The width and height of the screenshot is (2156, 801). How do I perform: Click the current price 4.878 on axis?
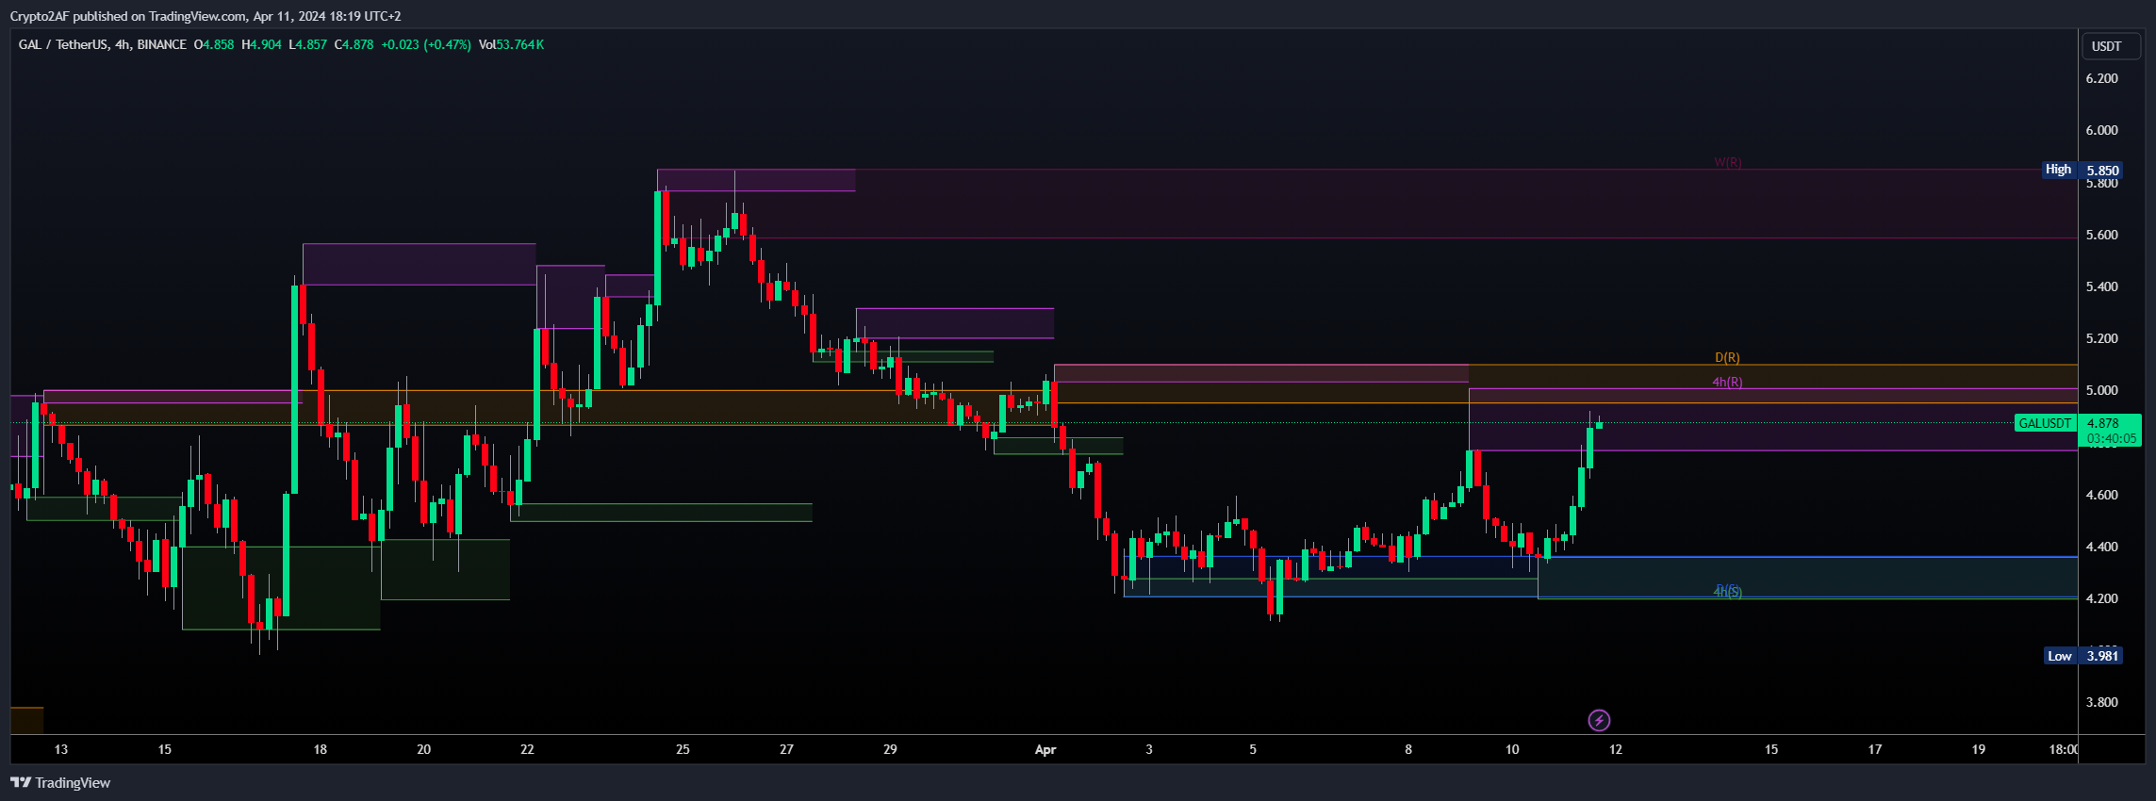2104,423
